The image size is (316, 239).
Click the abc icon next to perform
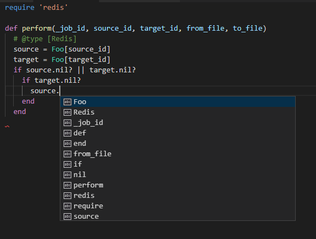coord(67,185)
